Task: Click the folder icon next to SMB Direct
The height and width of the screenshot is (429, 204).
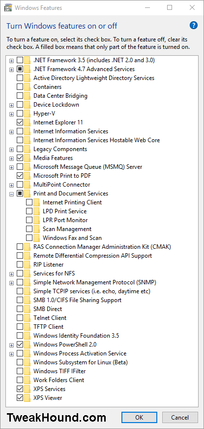Action: click(x=27, y=309)
